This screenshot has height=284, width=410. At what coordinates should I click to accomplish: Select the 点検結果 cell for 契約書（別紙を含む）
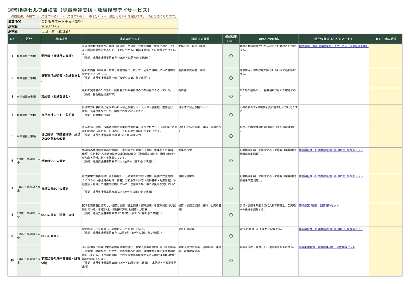tap(231, 96)
